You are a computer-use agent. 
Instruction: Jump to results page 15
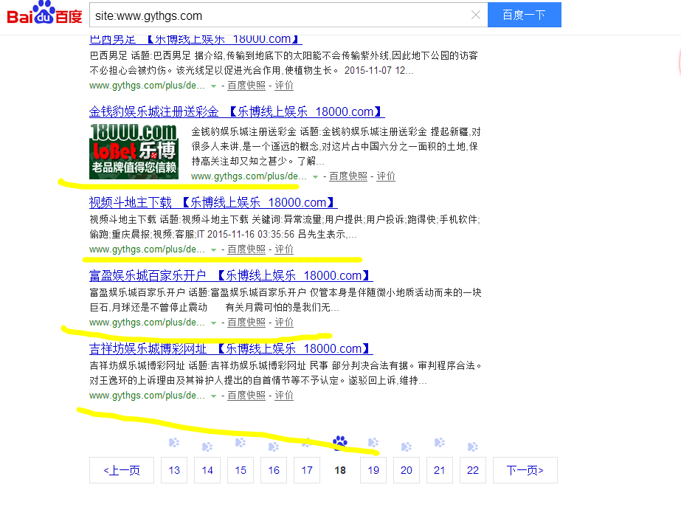(241, 470)
